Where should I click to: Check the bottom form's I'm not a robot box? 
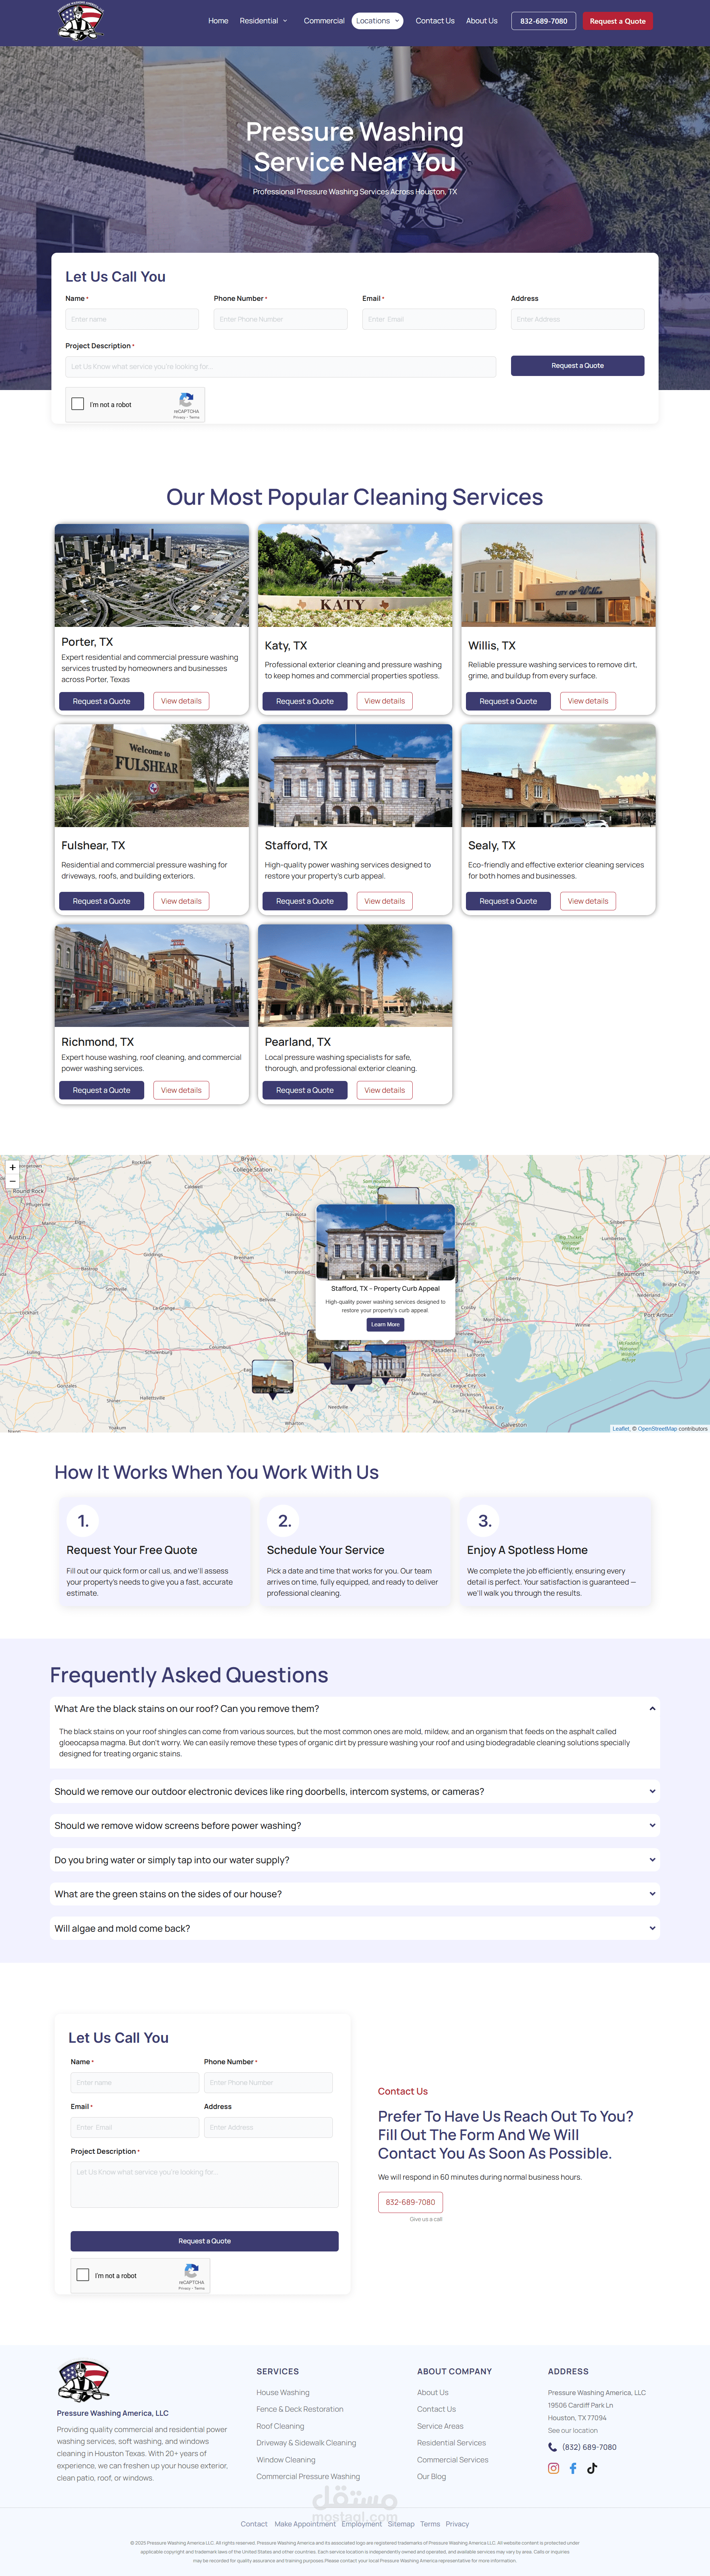[x=83, y=2275]
